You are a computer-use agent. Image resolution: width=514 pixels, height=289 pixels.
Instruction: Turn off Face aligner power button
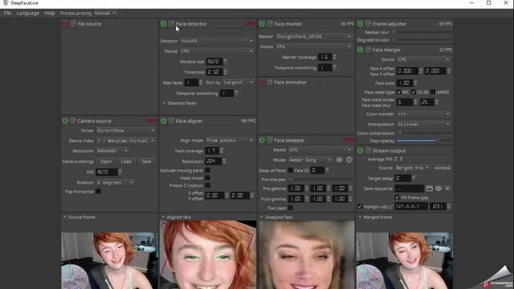(163, 121)
